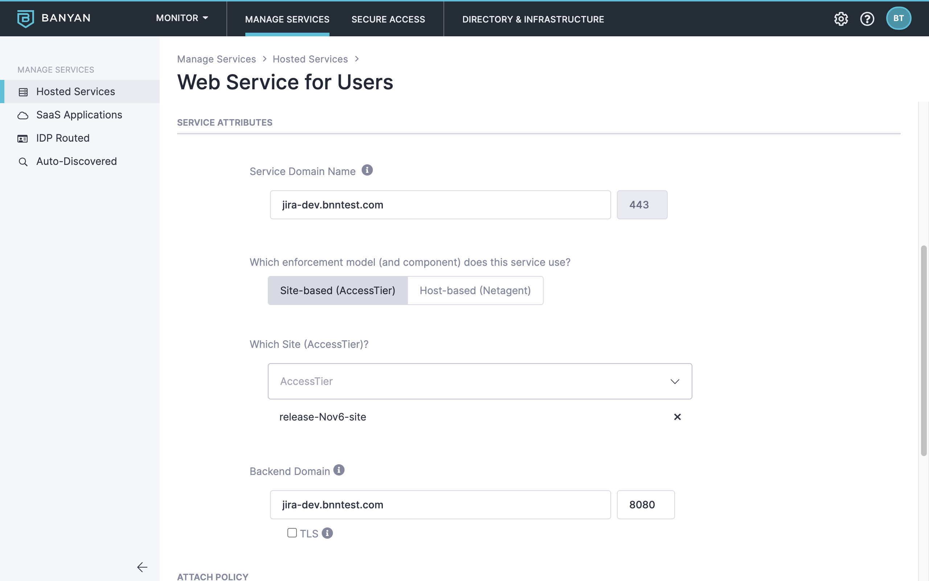
Task: Click Hosted Services breadcrumb link
Action: click(x=310, y=59)
